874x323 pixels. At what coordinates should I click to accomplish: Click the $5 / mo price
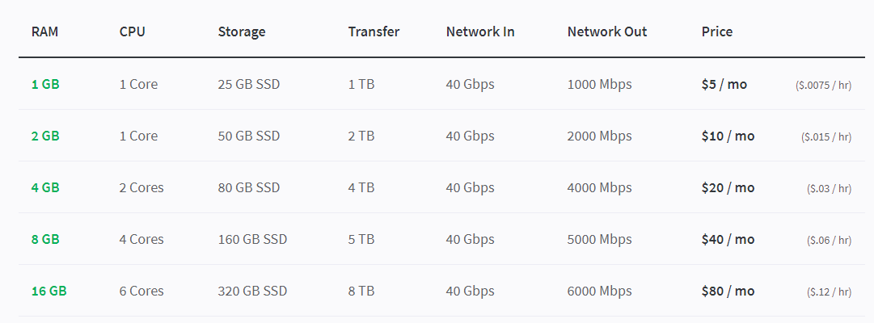pyautogui.click(x=724, y=85)
